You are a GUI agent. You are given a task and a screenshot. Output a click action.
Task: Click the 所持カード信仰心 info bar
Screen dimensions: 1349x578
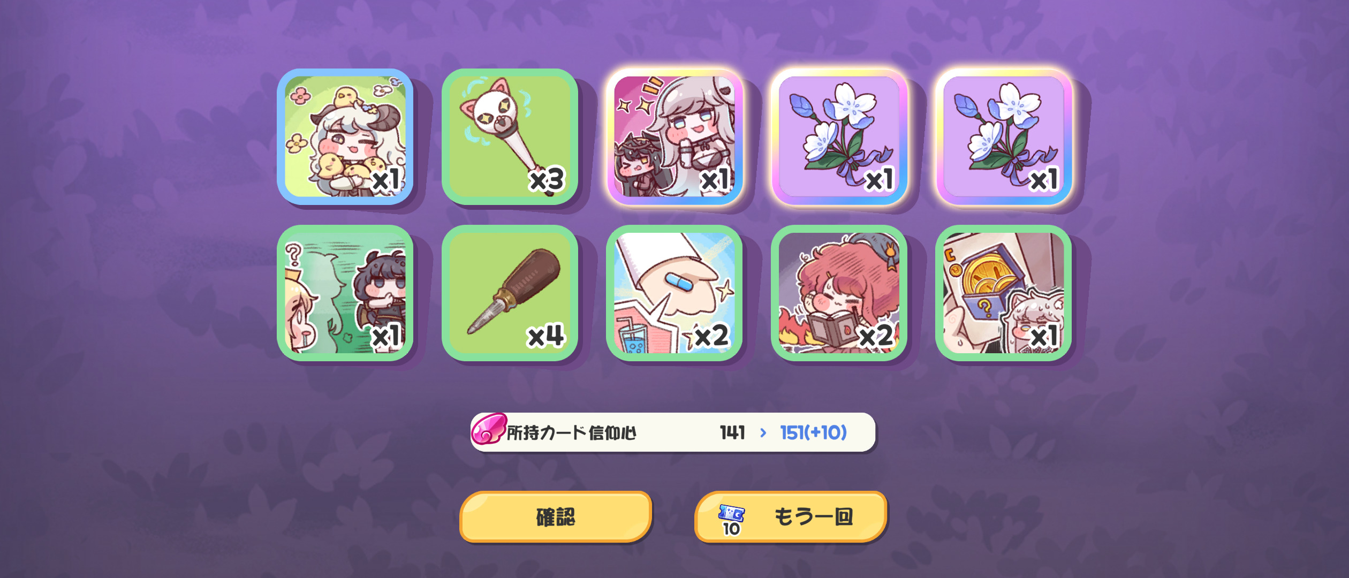(673, 432)
